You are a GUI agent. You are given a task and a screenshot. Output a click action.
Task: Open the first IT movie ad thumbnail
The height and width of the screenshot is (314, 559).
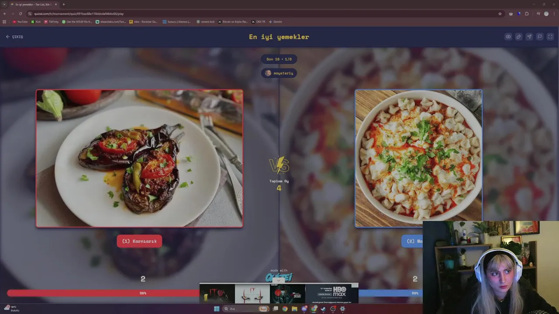[x=217, y=294]
